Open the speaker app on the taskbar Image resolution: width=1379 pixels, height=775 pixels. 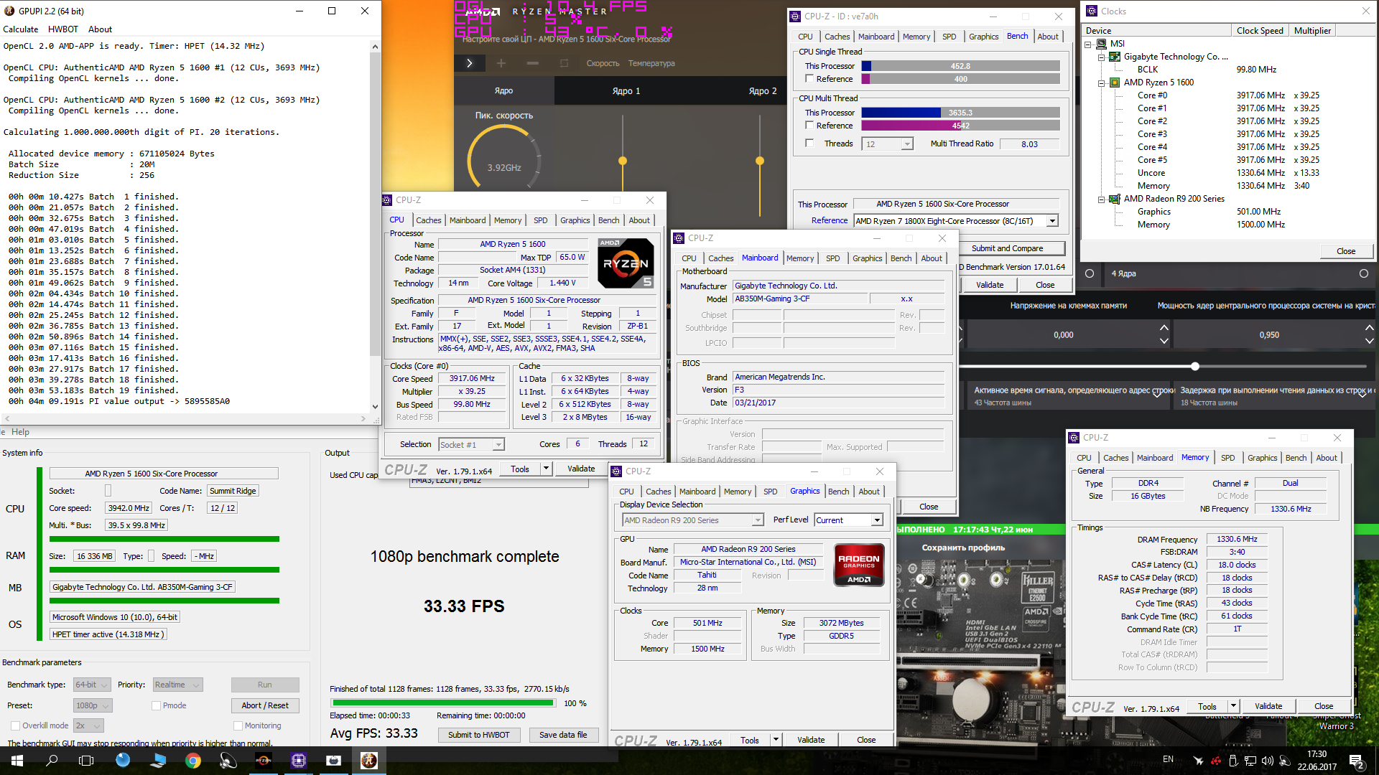228,761
